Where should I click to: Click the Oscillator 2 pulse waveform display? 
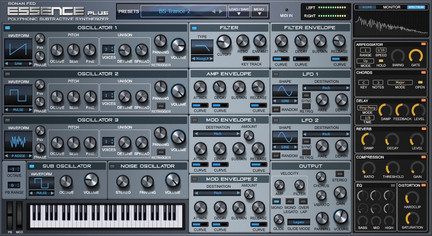[18, 95]
